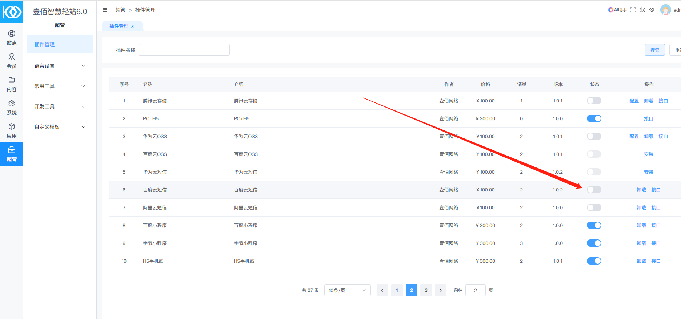Collapse the sidebar with hamburger icon
681x319 pixels.
(x=105, y=10)
